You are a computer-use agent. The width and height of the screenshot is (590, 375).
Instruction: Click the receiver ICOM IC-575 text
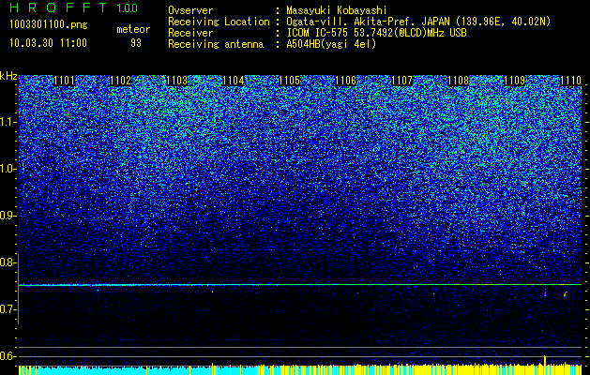pos(319,33)
